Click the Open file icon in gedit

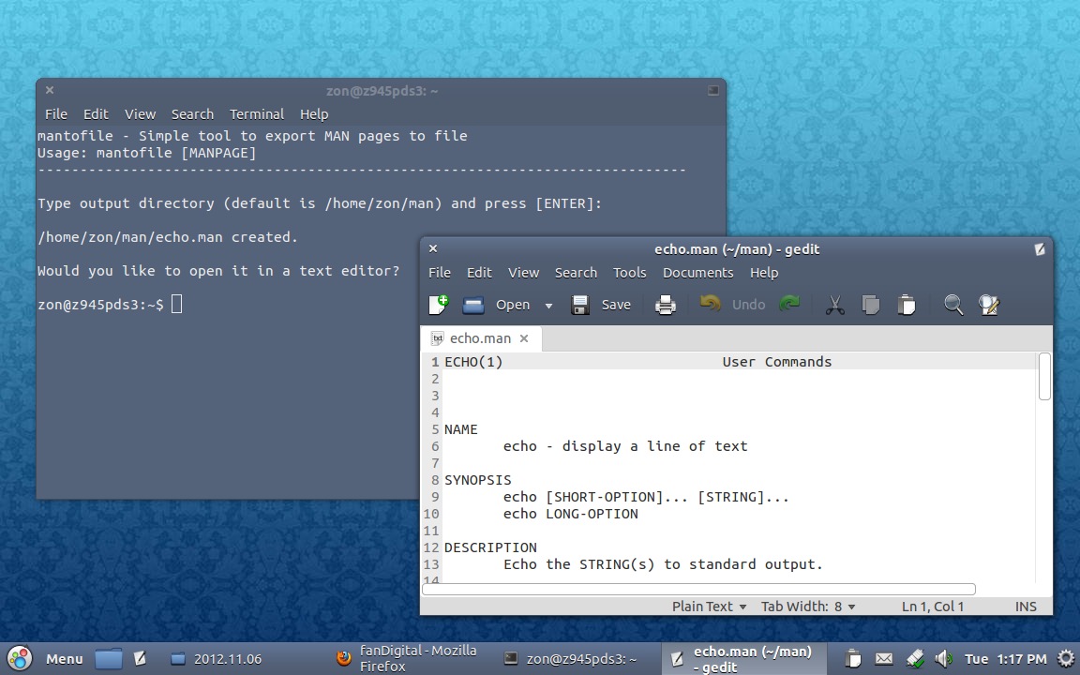[473, 305]
